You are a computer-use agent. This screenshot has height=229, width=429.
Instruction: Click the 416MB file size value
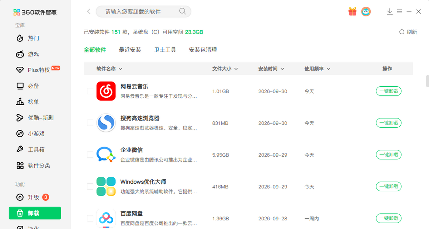point(220,187)
